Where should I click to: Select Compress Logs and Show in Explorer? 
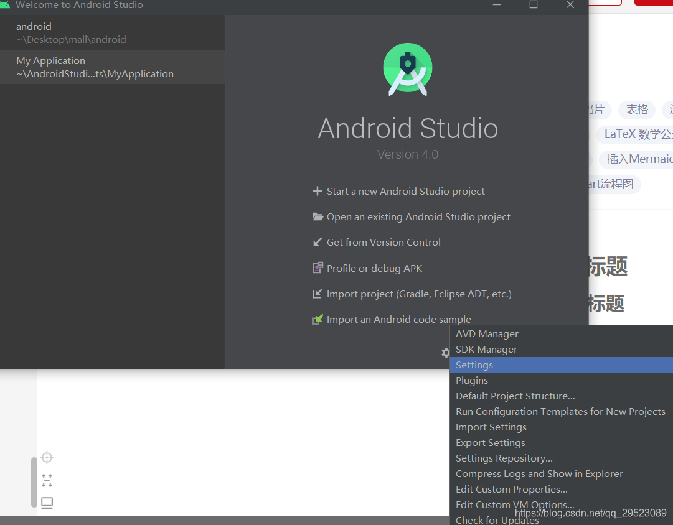pyautogui.click(x=562, y=473)
